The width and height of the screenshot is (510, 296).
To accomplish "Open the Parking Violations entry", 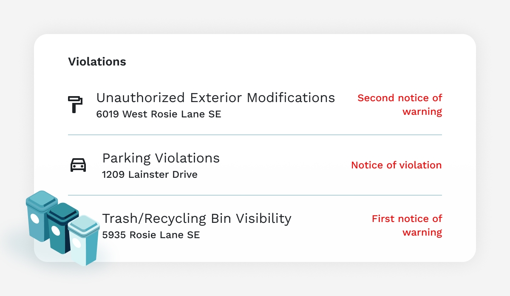I will pyautogui.click(x=161, y=158).
